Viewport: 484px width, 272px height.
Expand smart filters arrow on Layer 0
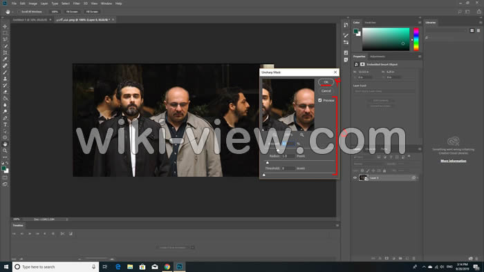click(418, 177)
